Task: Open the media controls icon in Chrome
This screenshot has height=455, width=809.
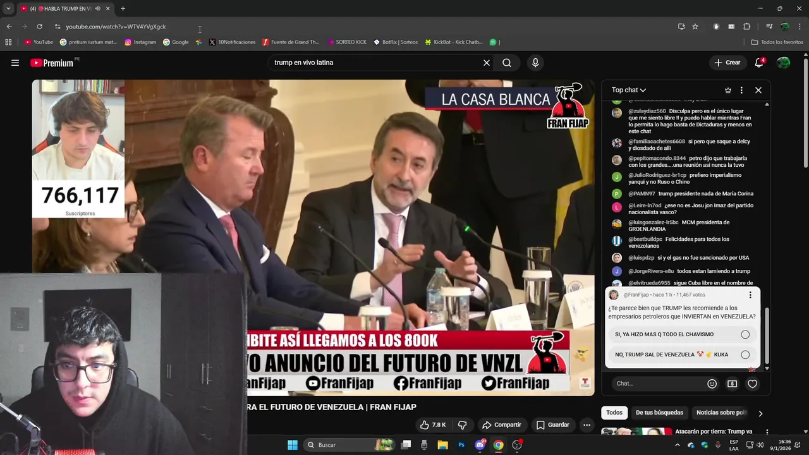Action: [769, 27]
